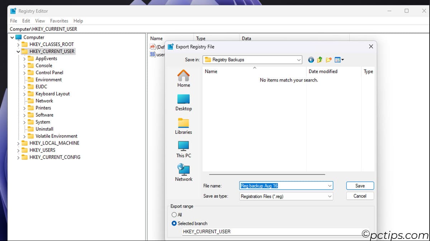Go up one folder level
Screen dimensions: 430x241
(319, 60)
